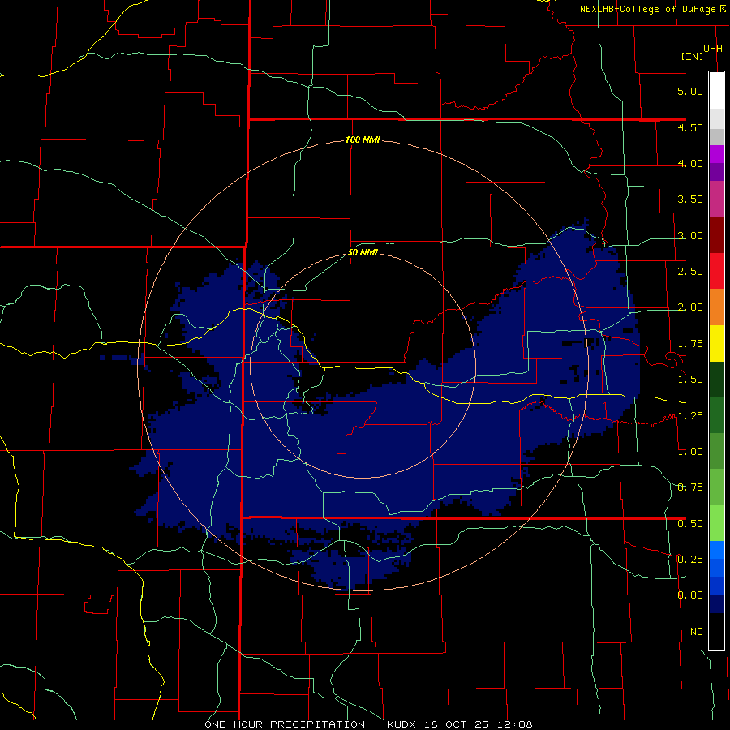Click the 1.25 legend value
The width and height of the screenshot is (730, 730).
(690, 416)
